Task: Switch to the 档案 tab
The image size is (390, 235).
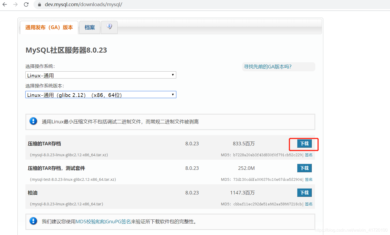Action: (90, 28)
